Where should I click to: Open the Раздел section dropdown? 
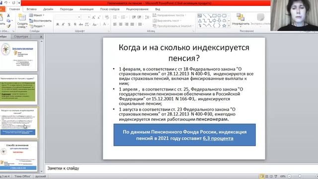coord(37,26)
